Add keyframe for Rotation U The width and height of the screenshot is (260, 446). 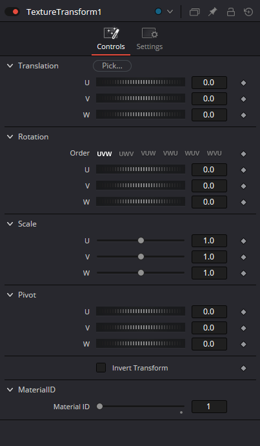click(243, 170)
